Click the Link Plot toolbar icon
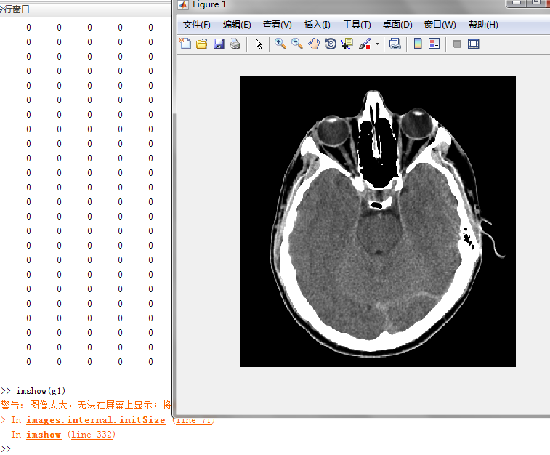 tap(395, 44)
